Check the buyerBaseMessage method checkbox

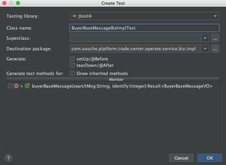[10, 86]
